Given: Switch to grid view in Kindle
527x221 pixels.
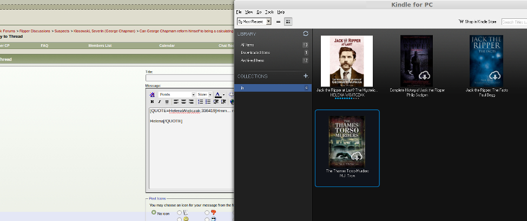Looking at the screenshot, I should point(288,22).
